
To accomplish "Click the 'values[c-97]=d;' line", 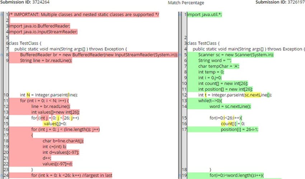I will coord(57,164).
